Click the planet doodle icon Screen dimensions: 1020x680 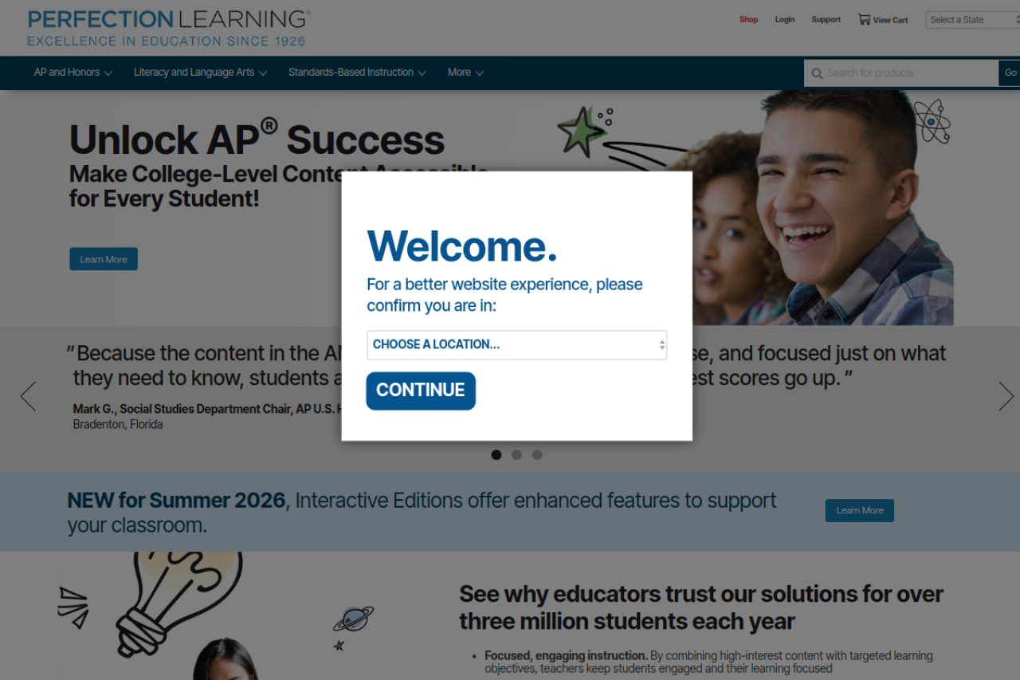click(x=353, y=619)
